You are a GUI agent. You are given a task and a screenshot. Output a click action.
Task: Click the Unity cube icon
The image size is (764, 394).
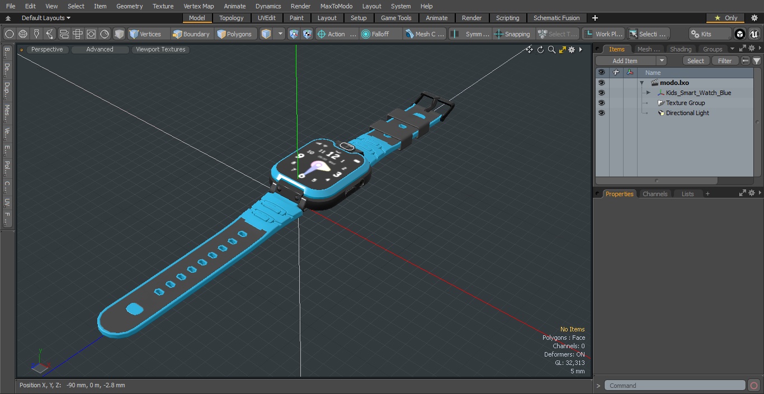[x=740, y=34]
